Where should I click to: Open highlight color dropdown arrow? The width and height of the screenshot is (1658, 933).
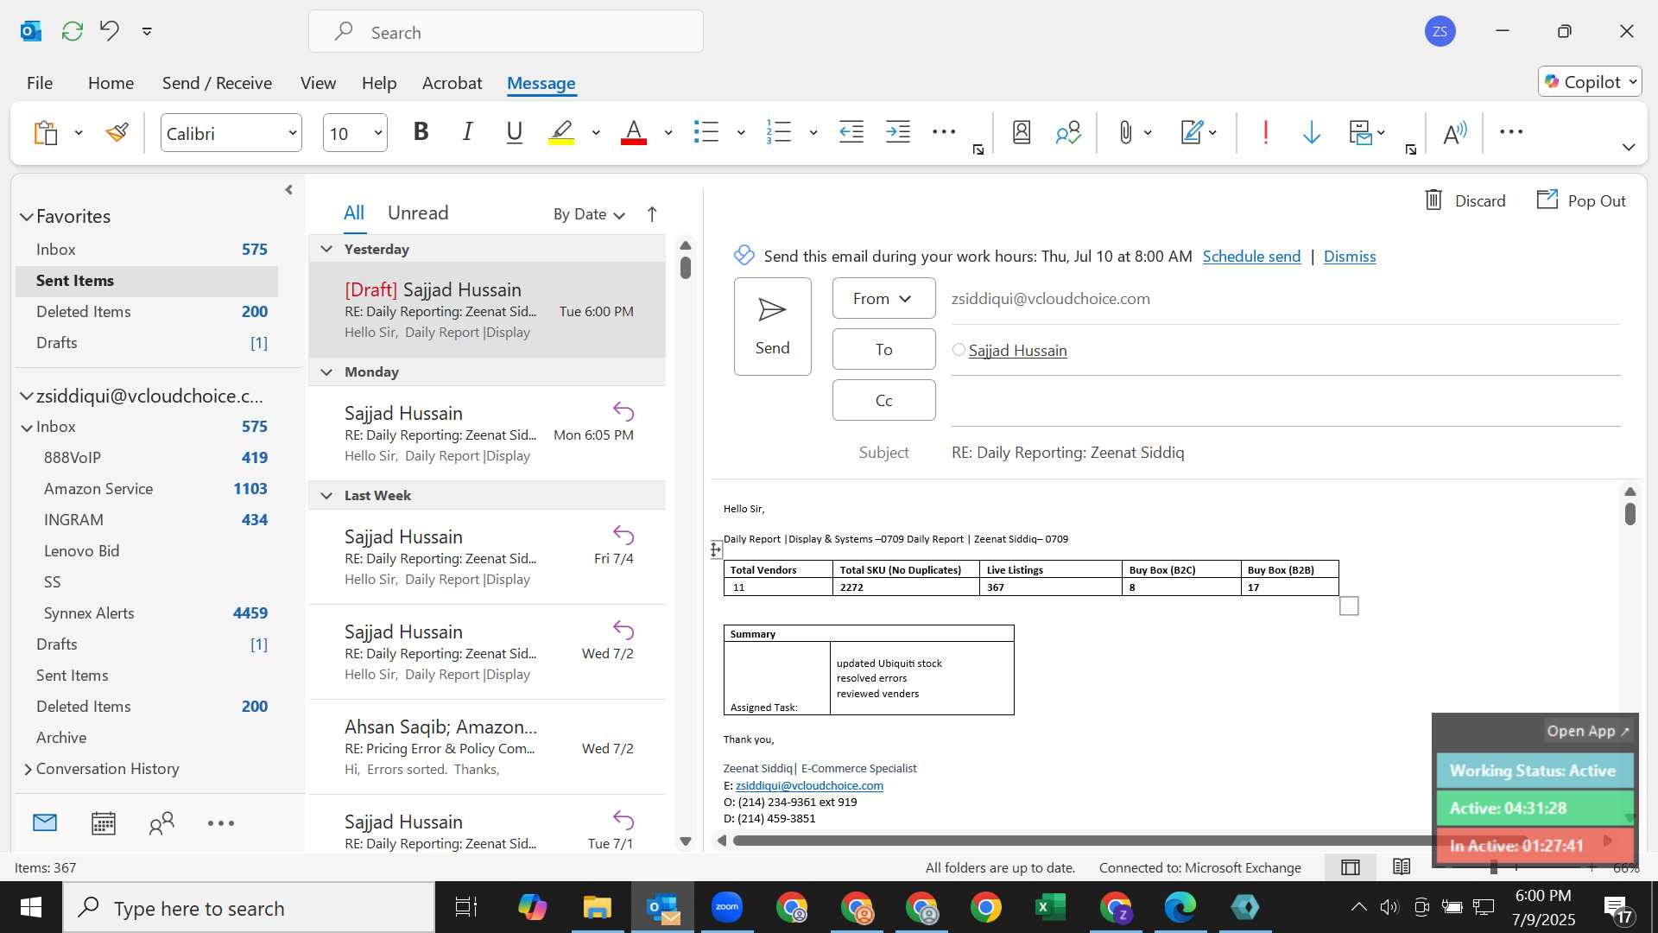[x=596, y=133]
